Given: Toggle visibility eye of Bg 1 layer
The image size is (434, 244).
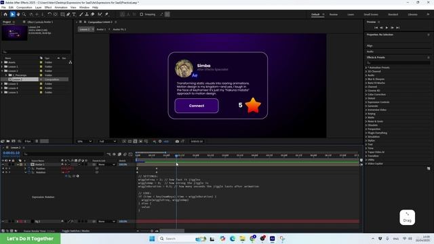Looking at the screenshot, I should [x=3, y=222].
